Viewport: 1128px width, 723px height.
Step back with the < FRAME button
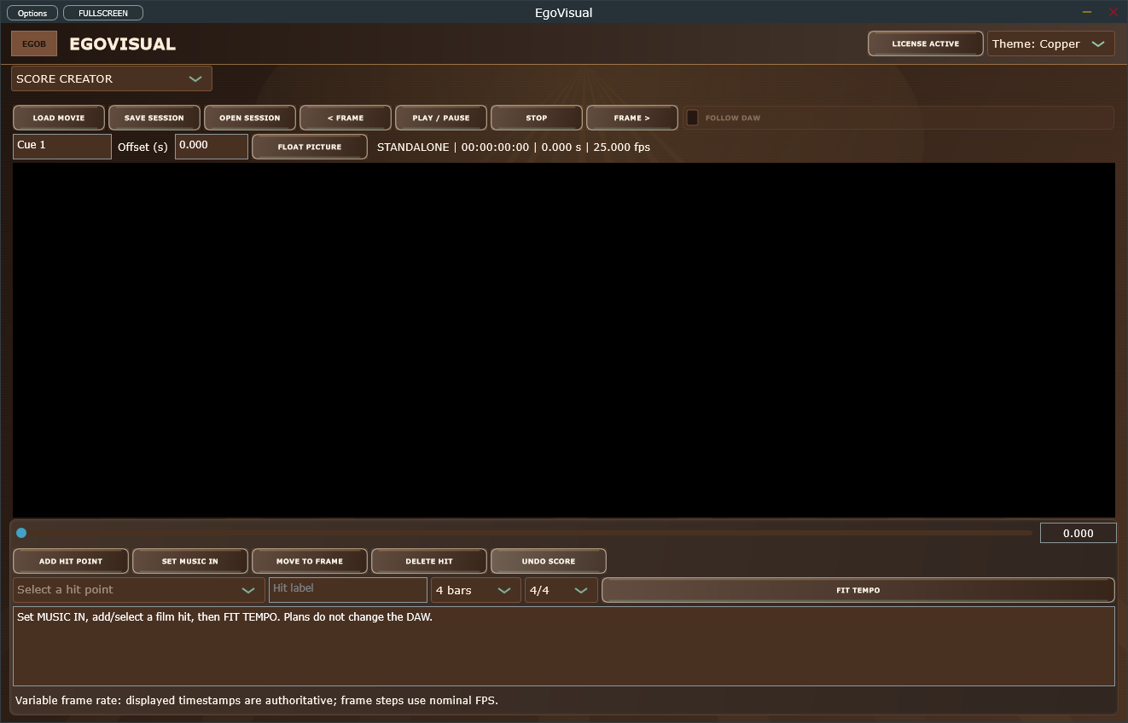pyautogui.click(x=346, y=118)
